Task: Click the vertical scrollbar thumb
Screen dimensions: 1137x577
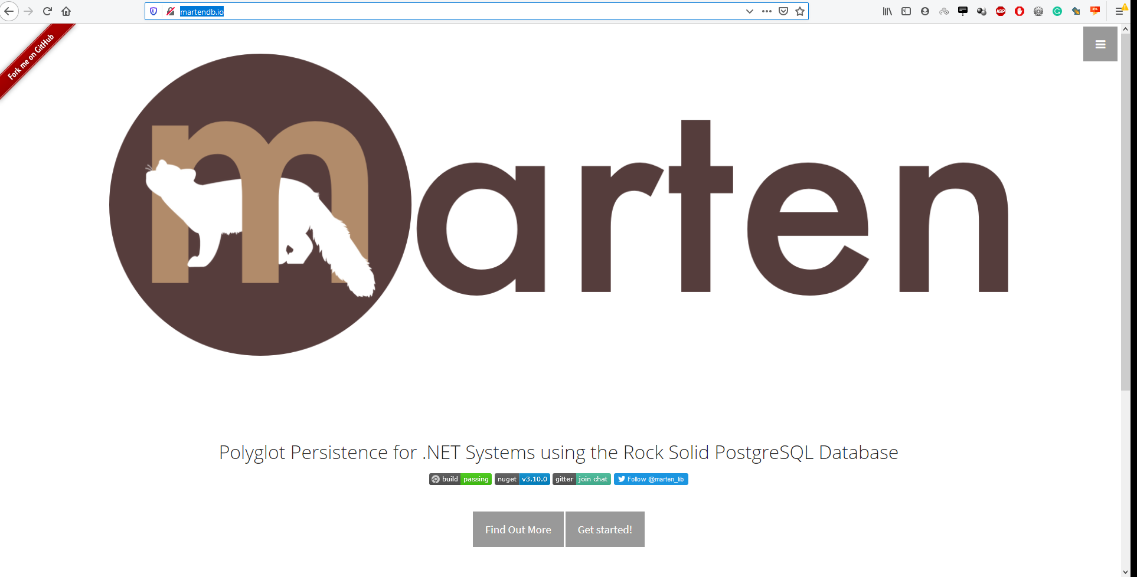Action: pos(1126,212)
